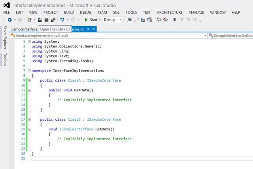Open the ISampleInterface.GetData member dropdown
The height and width of the screenshot is (169, 253).
pyautogui.click(x=230, y=36)
